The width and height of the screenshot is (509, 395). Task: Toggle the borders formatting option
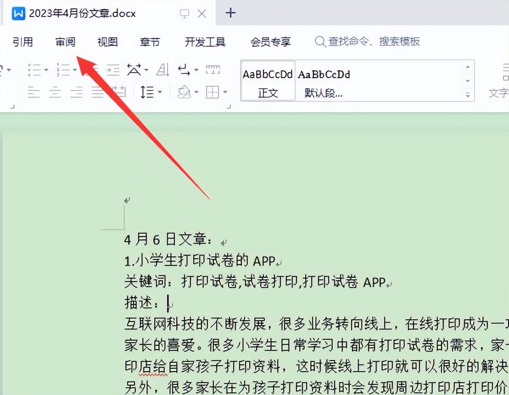[x=213, y=92]
